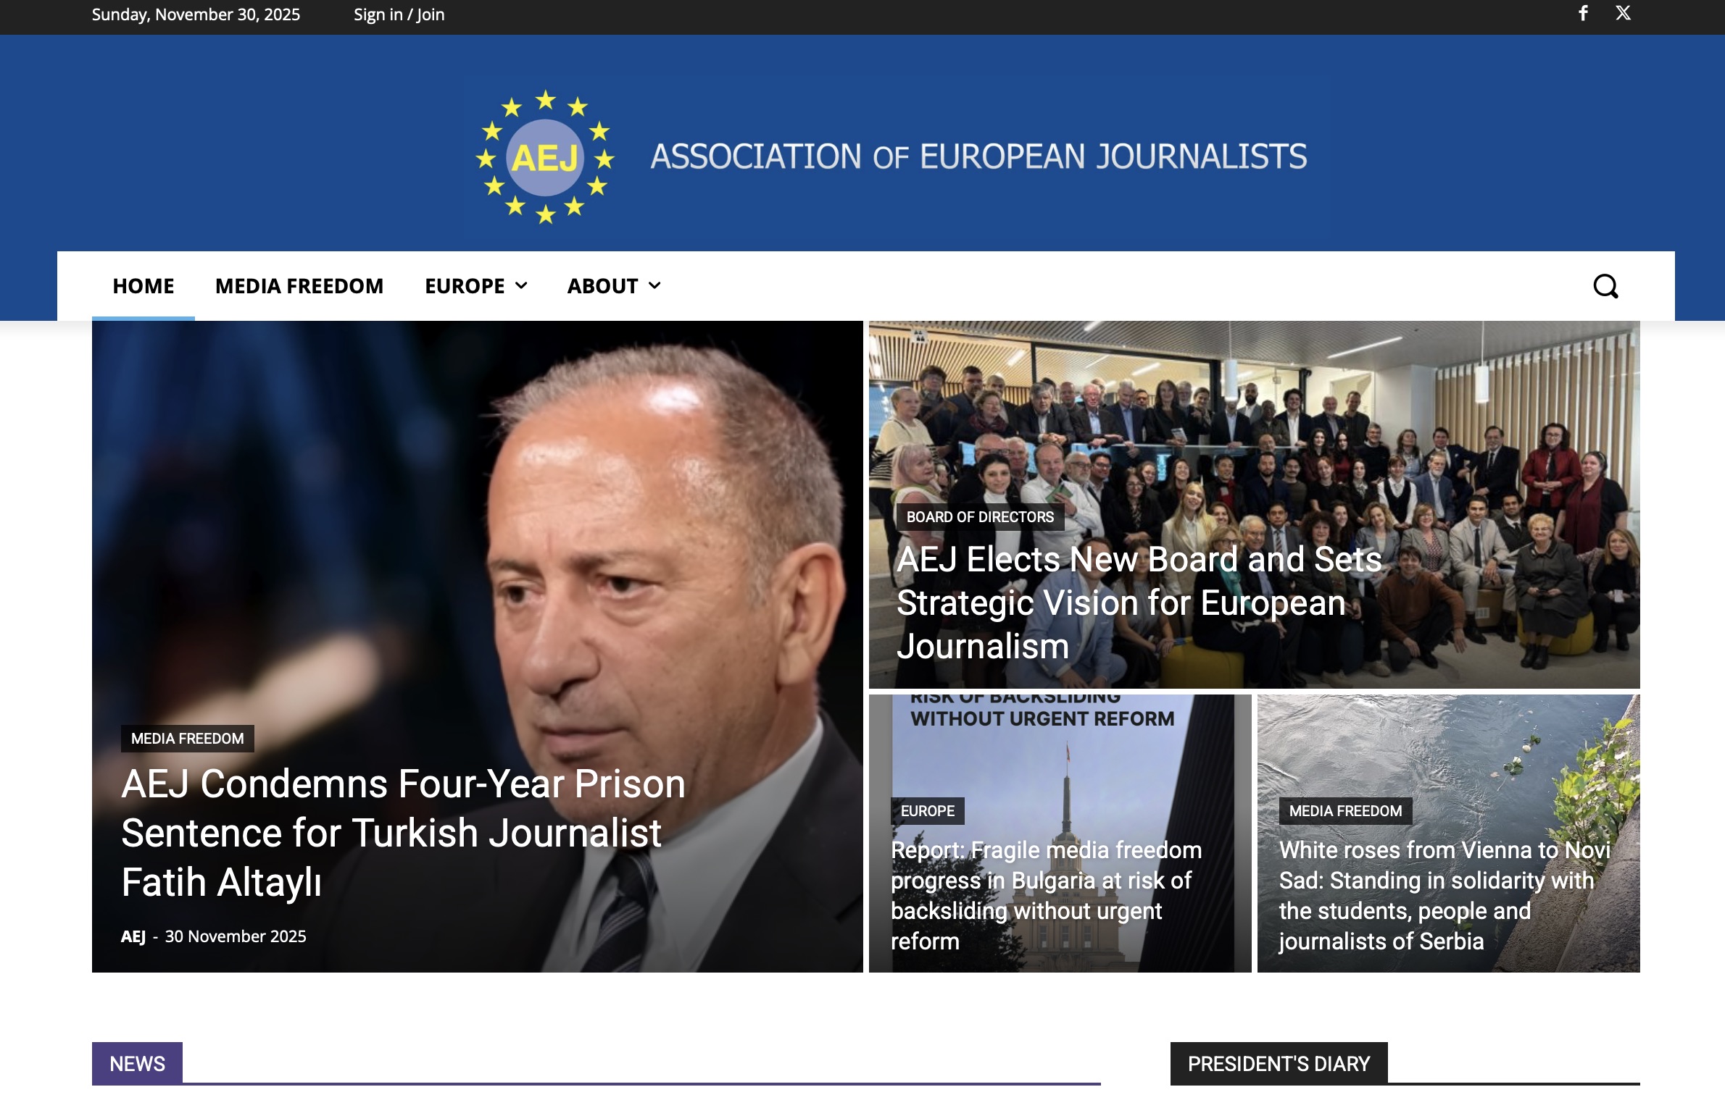Click Media Freedom tag on Serbia article
1725x1108 pixels.
[x=1345, y=811]
